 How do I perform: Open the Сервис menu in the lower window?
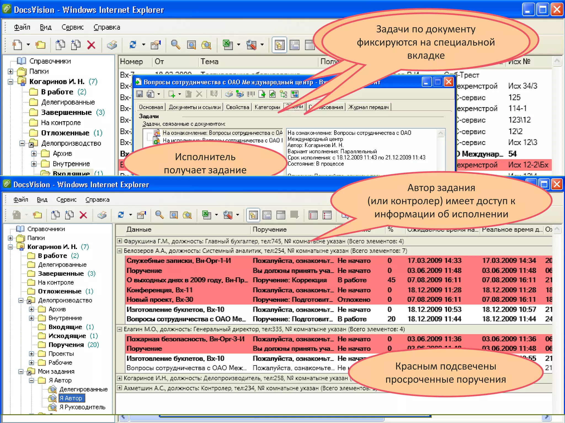coord(66,200)
